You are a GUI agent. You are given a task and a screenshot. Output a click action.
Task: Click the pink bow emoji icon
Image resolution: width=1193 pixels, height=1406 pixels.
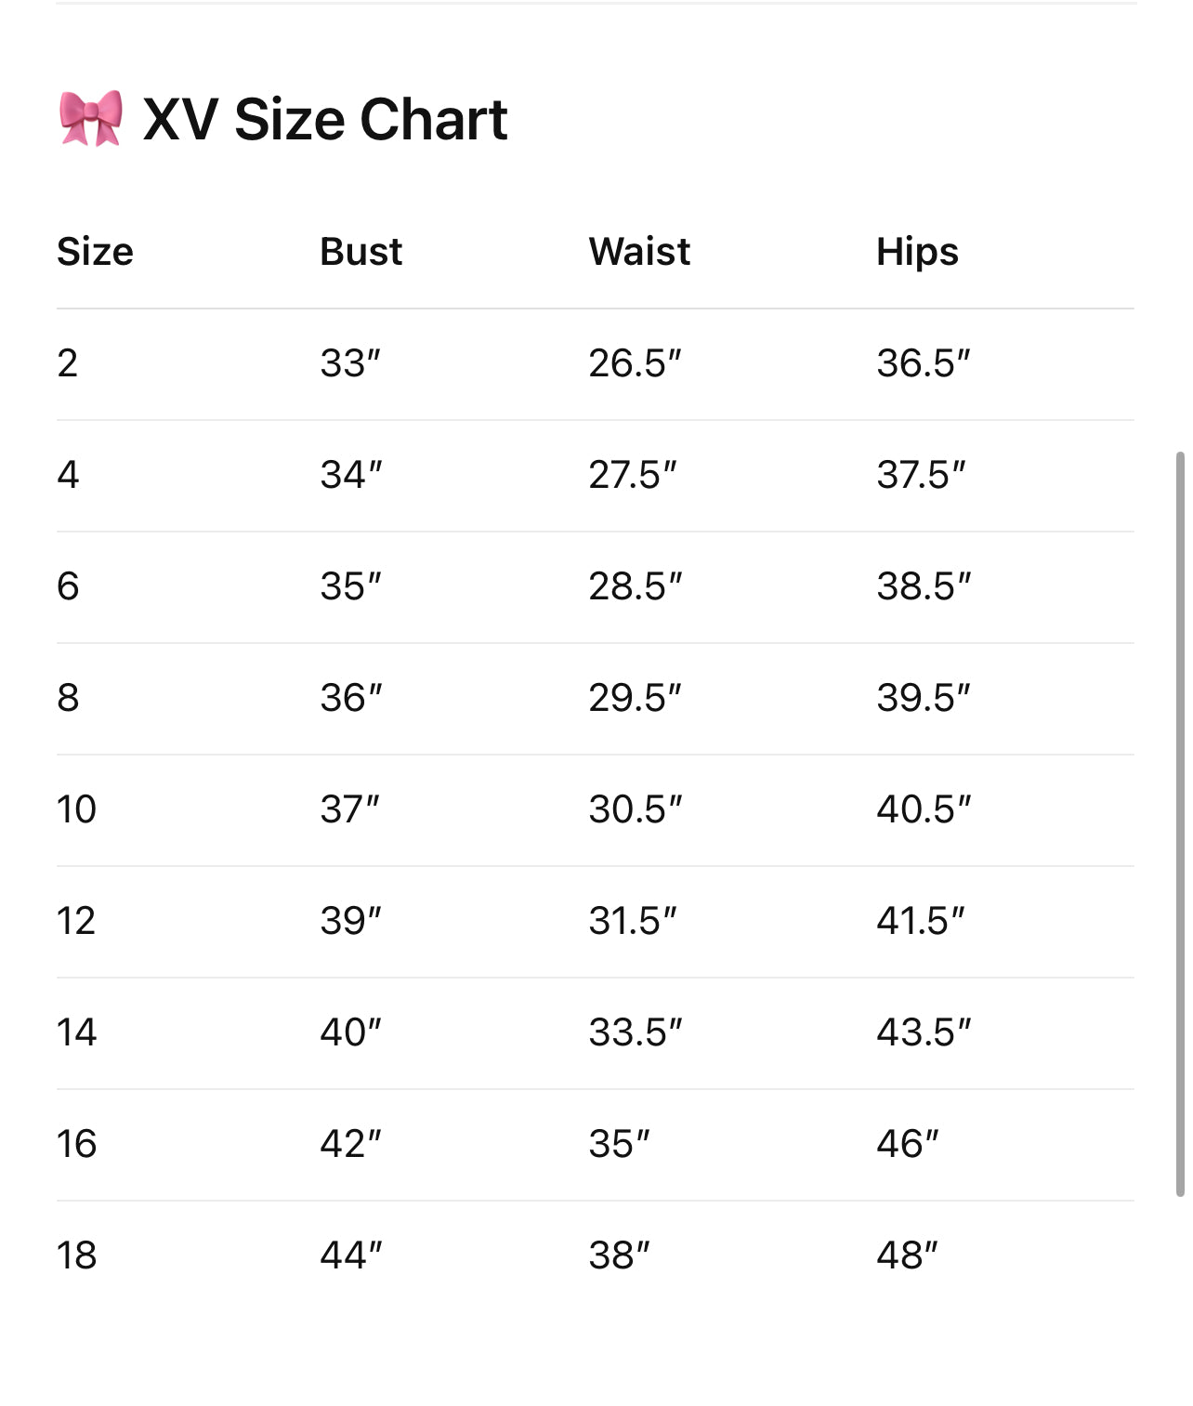[90, 119]
